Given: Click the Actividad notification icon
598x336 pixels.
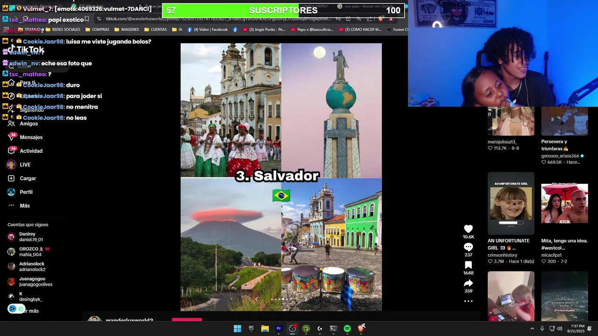Looking at the screenshot, I should tap(11, 151).
